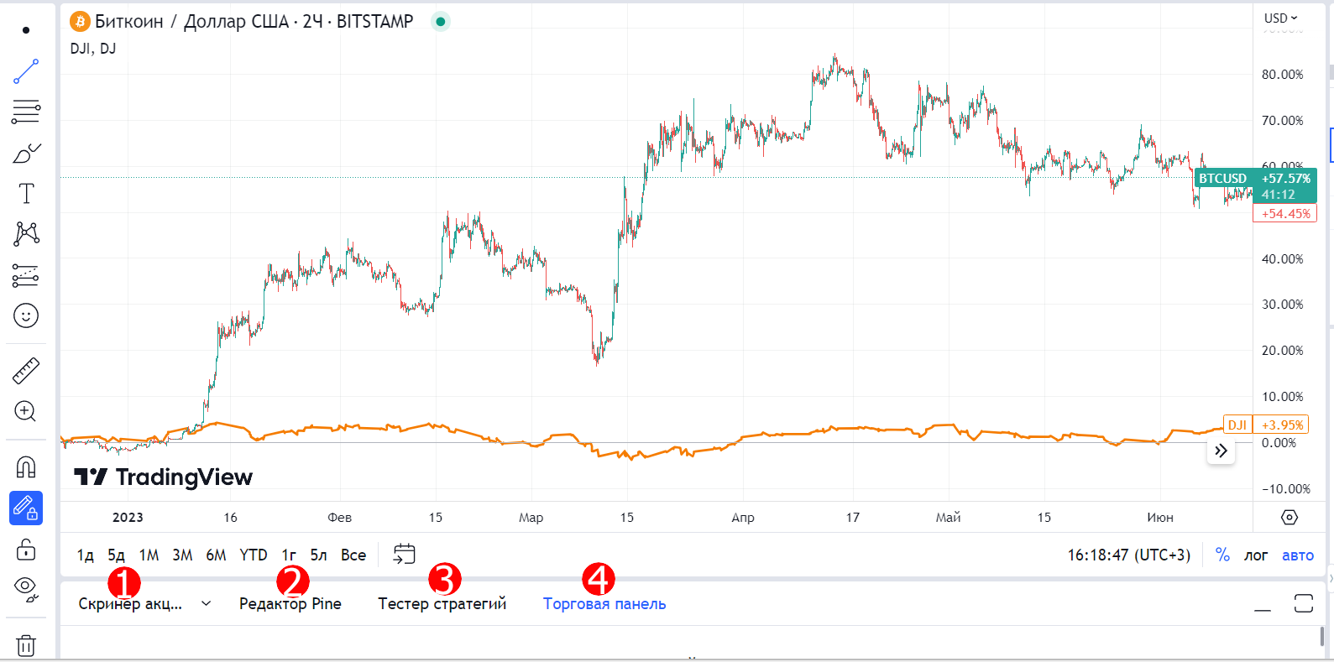Open the Редактор Pine tab
This screenshot has width=1334, height=662.
290,603
